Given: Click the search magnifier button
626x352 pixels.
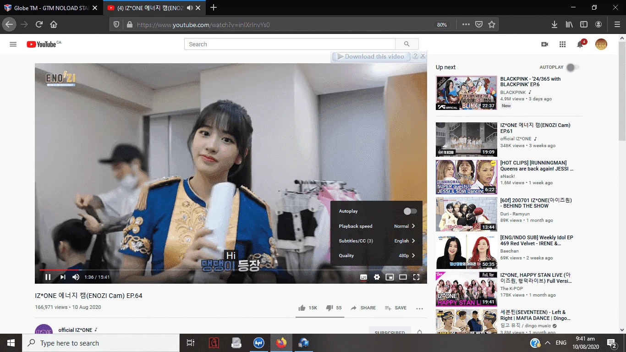Looking at the screenshot, I should tap(407, 44).
